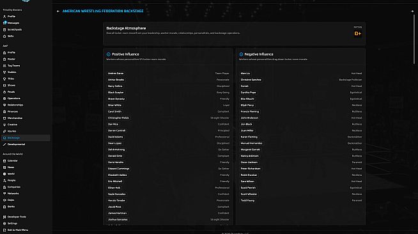Viewport: 418px width, 234px height.
Task: Go forward using the top-right arrow
Action: coord(412,12)
